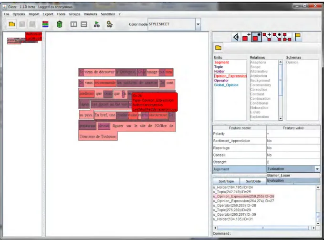324x240 pixels.
Task: Open the File menu
Action: [6, 14]
